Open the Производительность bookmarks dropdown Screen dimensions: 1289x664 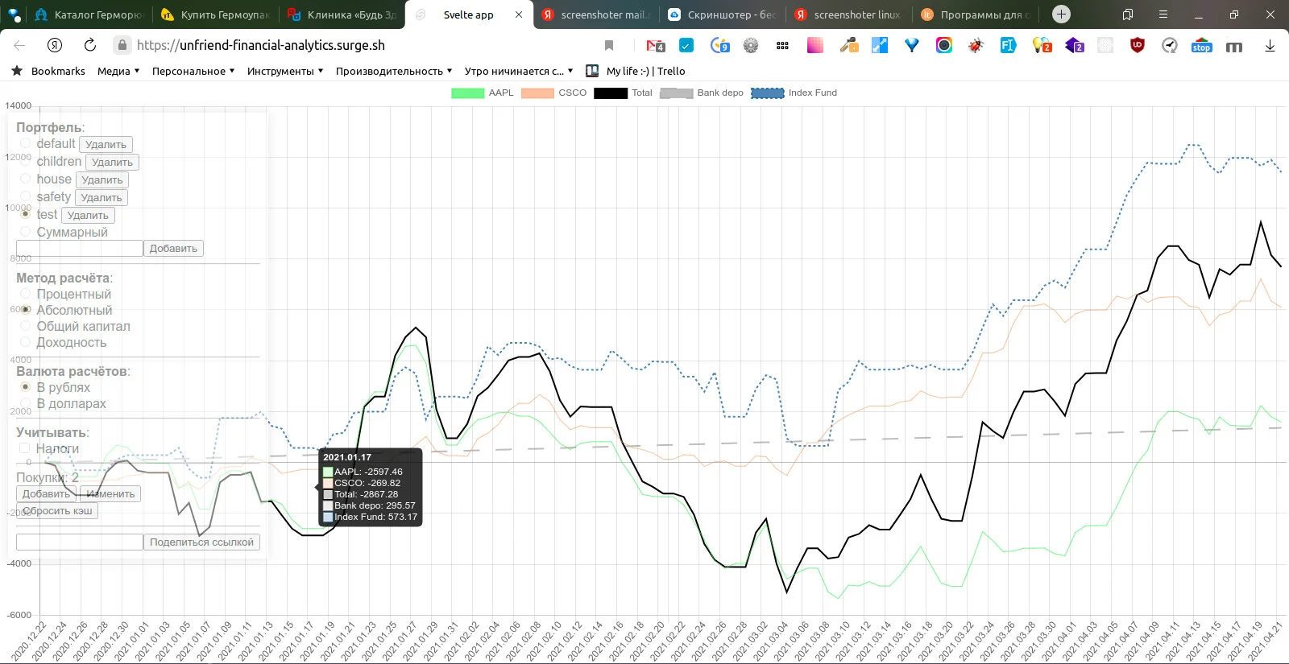click(x=394, y=71)
